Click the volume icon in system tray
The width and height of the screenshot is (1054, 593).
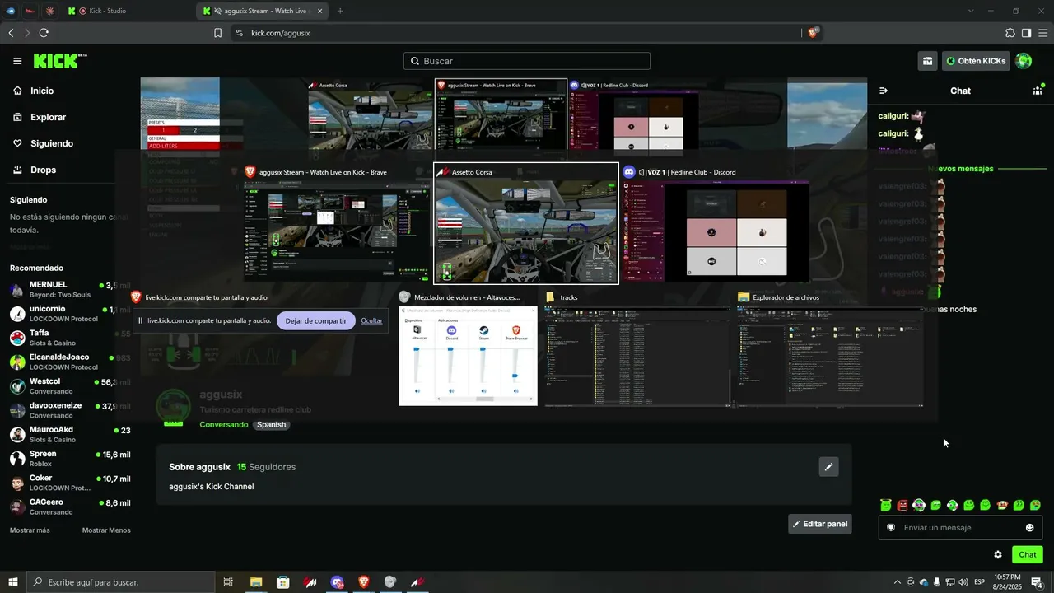(x=963, y=582)
